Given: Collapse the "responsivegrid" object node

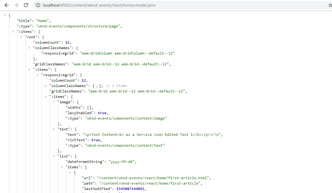Looking at the screenshot, I should (x=37, y=75).
